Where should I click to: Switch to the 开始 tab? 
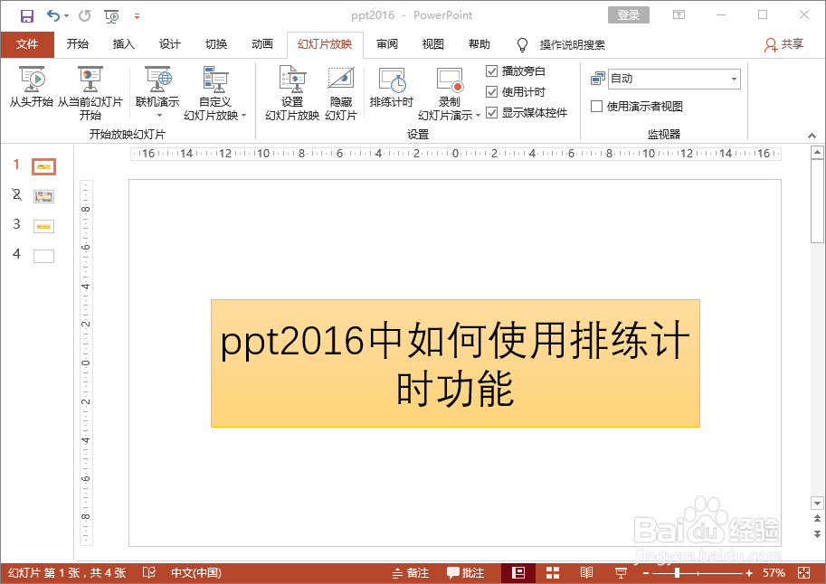[x=78, y=44]
